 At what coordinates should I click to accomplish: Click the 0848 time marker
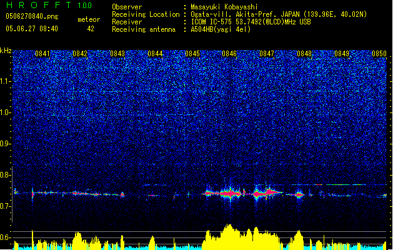[x=304, y=54]
